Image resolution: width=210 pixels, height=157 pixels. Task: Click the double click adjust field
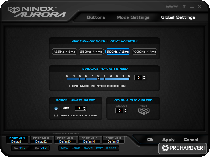(x=120, y=110)
